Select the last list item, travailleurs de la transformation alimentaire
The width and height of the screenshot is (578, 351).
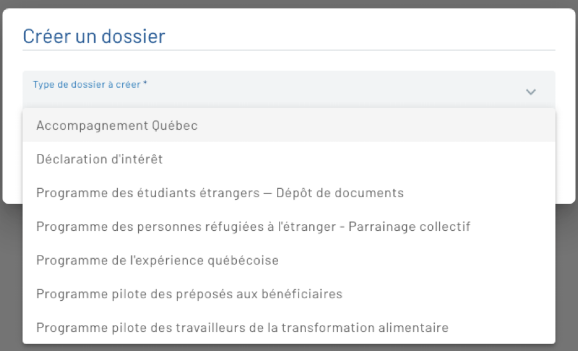tap(243, 328)
